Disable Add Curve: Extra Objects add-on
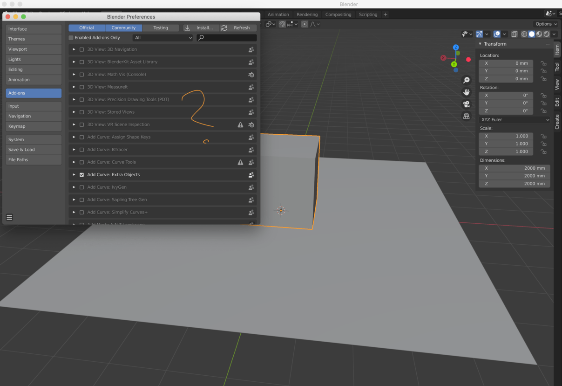Image resolution: width=562 pixels, height=386 pixels. pos(82,175)
